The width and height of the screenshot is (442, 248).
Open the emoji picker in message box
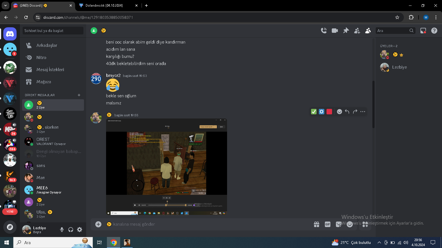coord(350,224)
